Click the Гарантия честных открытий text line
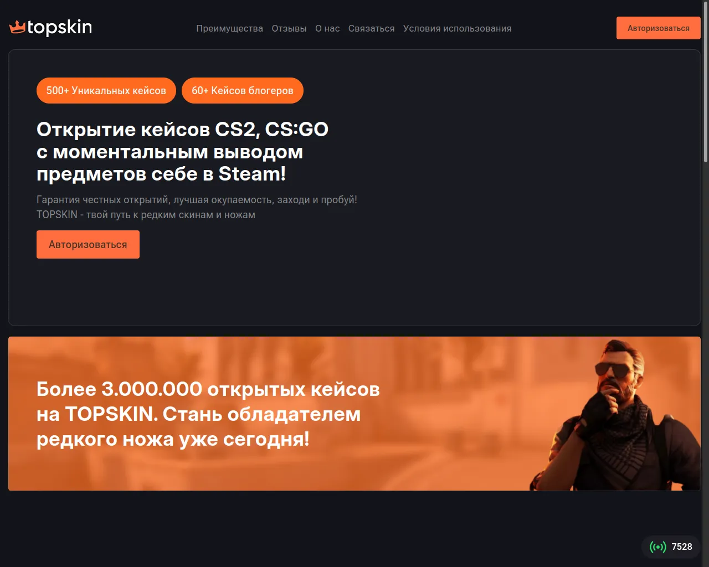Viewport: 709px width, 567px height. pos(197,200)
